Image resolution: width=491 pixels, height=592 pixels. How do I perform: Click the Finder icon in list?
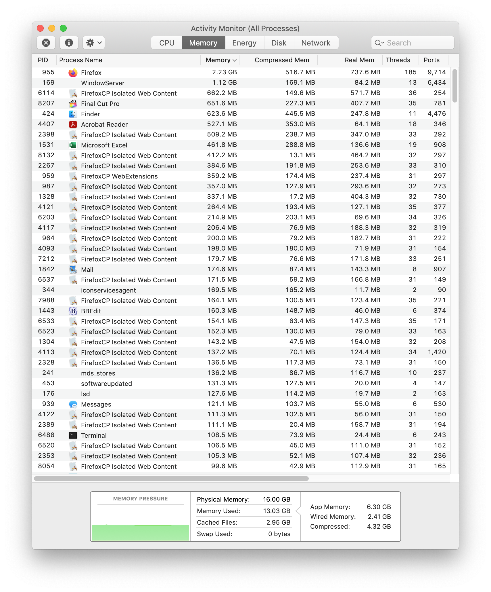pos(73,114)
